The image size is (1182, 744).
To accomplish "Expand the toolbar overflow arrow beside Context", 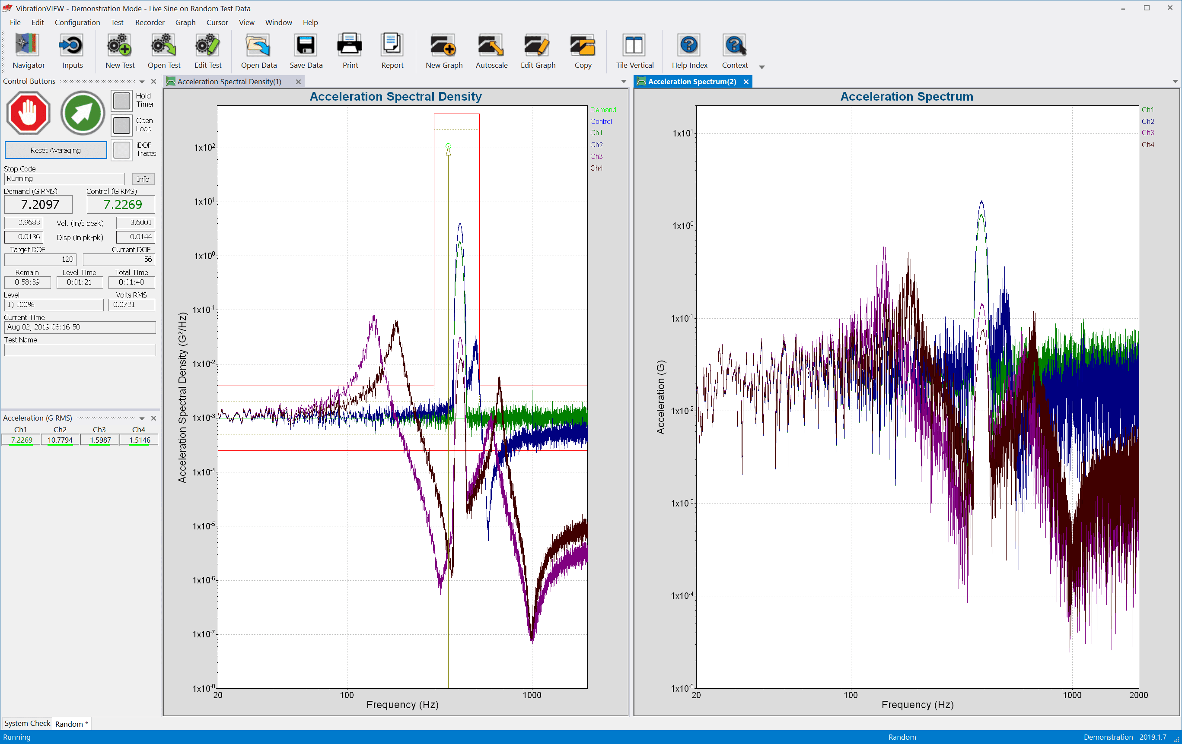I will 761,66.
